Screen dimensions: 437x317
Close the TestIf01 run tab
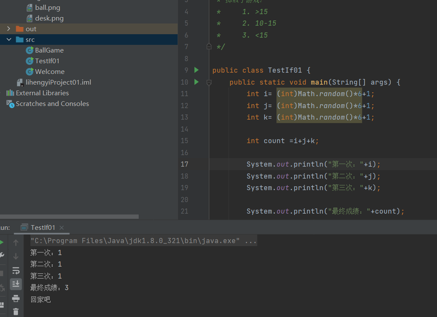pyautogui.click(x=62, y=228)
